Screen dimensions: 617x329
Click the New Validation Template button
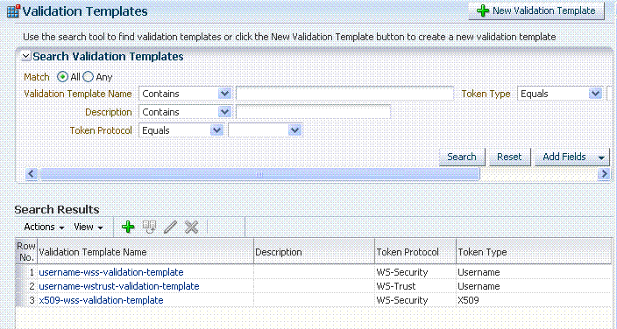pos(536,11)
